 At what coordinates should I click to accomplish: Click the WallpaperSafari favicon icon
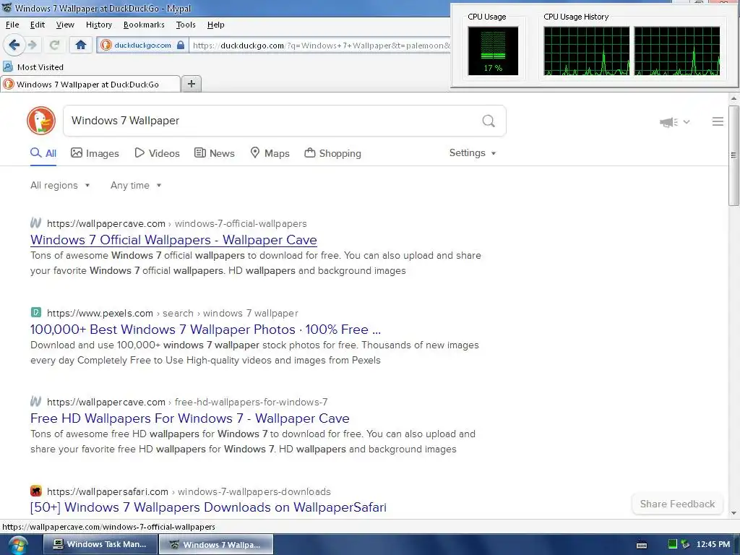[x=36, y=491]
